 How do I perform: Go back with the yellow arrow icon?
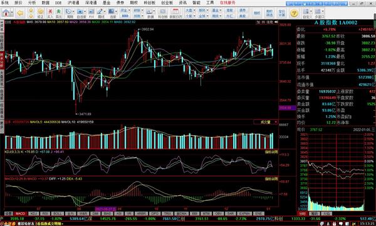[20, 13]
